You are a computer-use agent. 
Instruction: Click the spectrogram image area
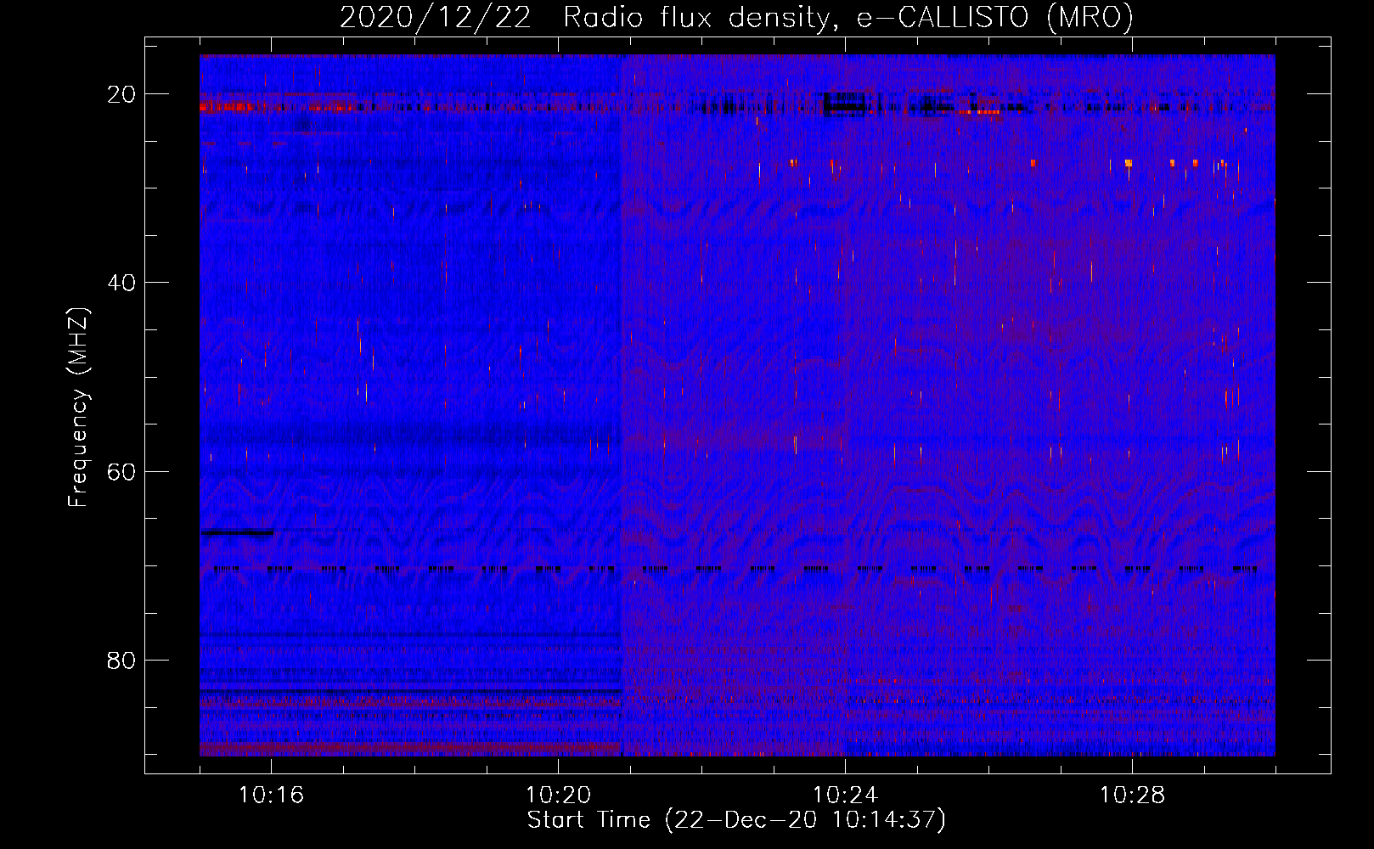(737, 405)
